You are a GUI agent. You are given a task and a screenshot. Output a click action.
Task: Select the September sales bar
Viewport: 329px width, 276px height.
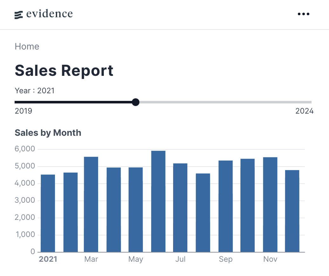pos(225,206)
